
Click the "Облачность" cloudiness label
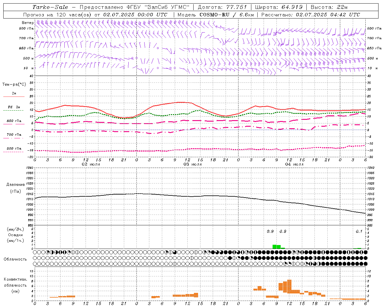tap(15, 259)
